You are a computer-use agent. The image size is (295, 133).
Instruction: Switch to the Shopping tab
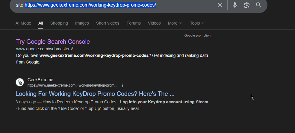click(x=59, y=23)
